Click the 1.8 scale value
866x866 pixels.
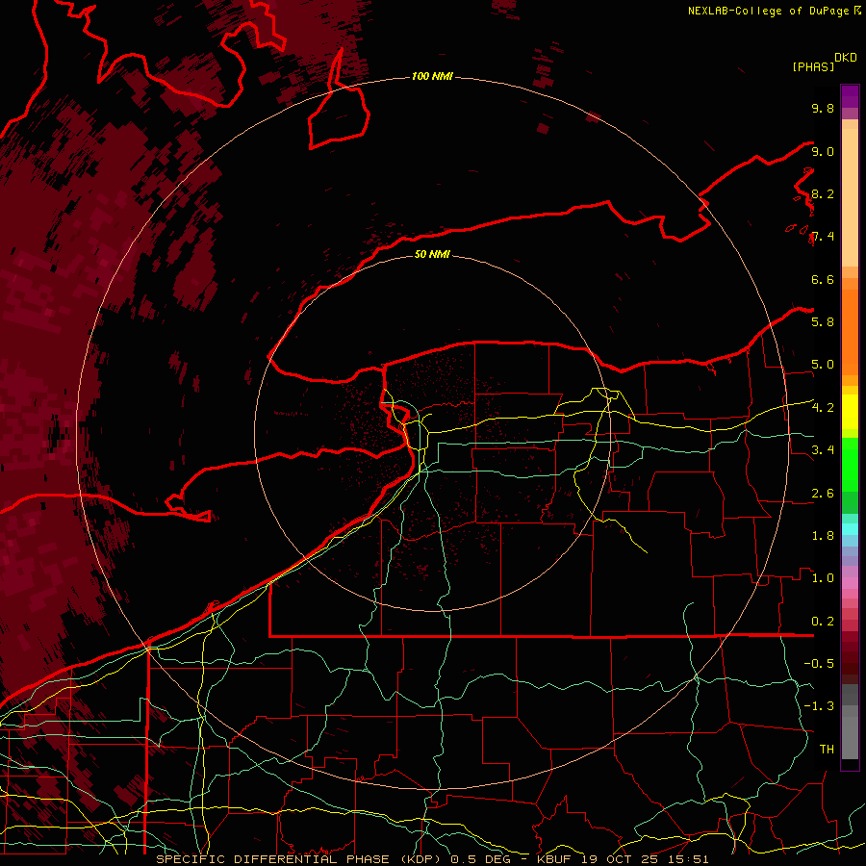click(823, 536)
